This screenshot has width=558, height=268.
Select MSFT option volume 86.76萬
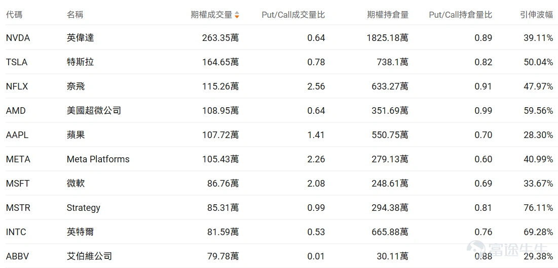[x=223, y=184]
